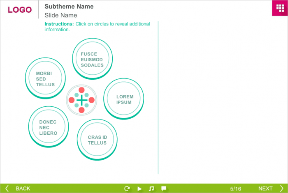Click the central plus icon

[x=81, y=100]
